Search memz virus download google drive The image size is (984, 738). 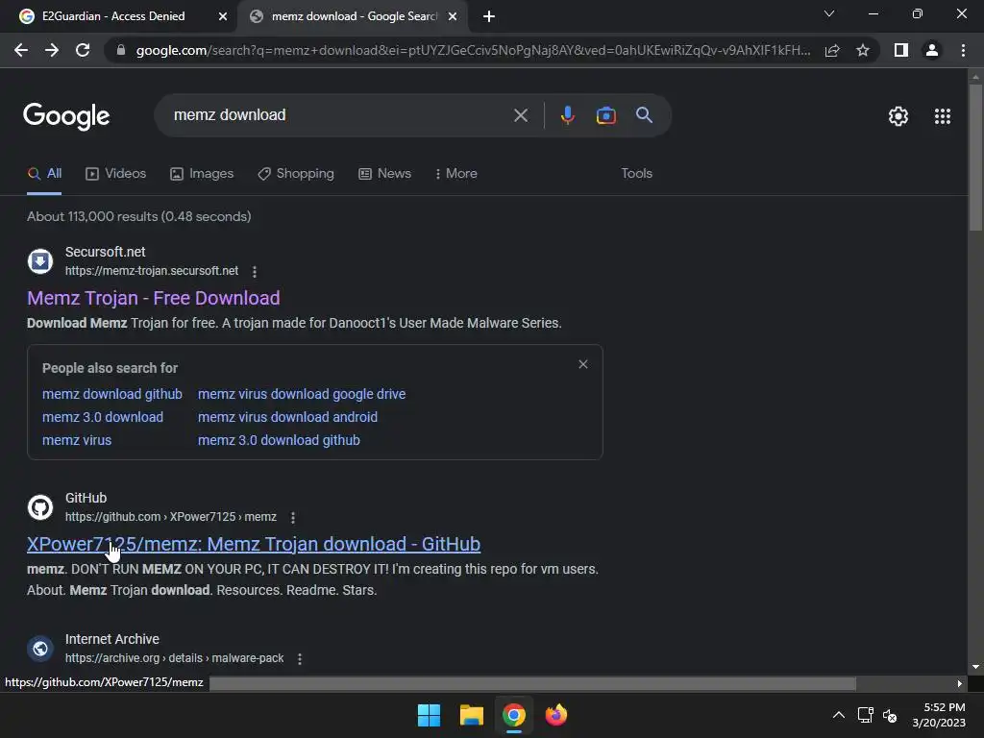click(x=302, y=394)
